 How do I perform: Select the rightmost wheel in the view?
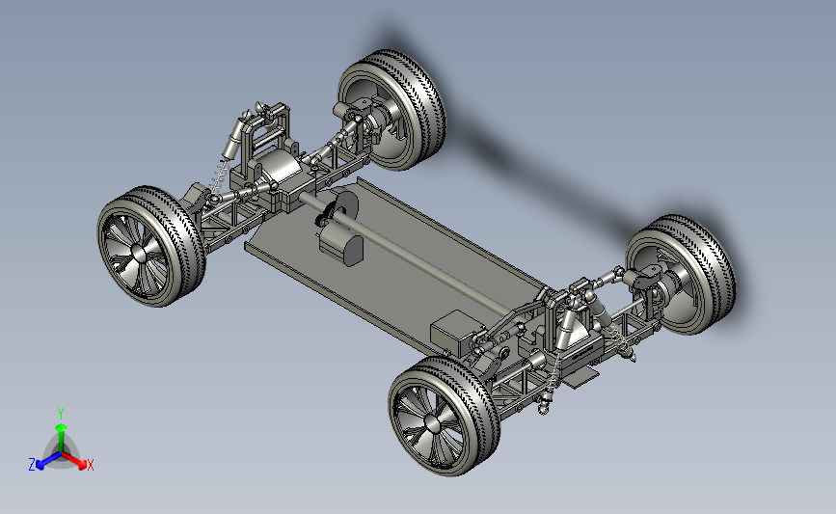681,275
